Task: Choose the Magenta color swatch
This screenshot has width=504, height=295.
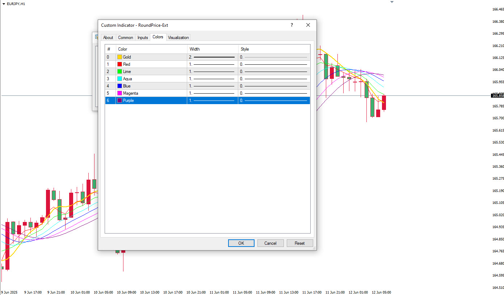Action: [x=119, y=93]
